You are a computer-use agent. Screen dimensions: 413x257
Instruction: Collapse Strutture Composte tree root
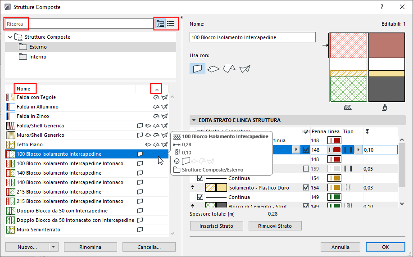click(10, 37)
